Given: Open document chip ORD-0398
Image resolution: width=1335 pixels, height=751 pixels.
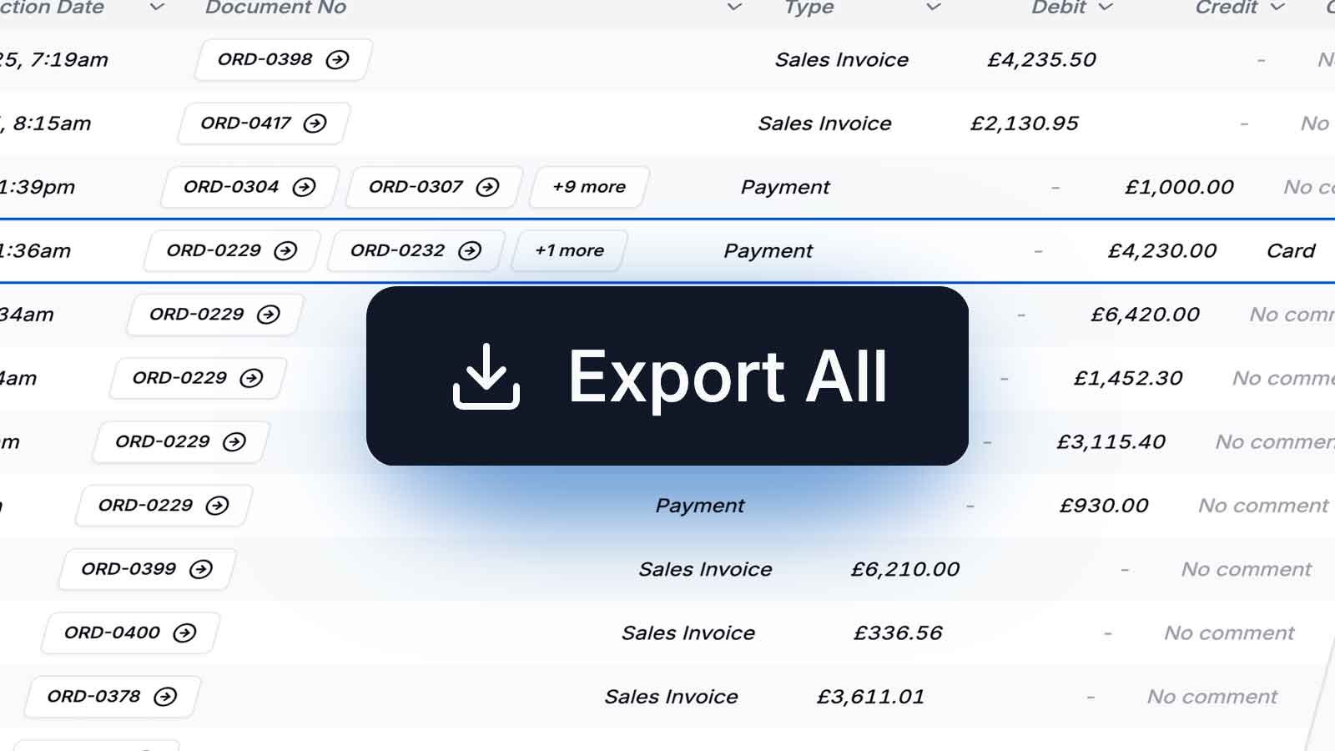Looking at the screenshot, I should point(284,60).
